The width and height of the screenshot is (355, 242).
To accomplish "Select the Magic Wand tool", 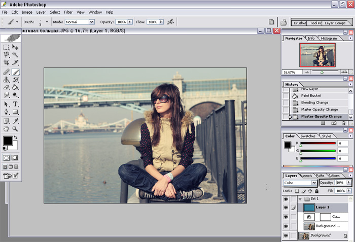I will [x=15, y=54].
